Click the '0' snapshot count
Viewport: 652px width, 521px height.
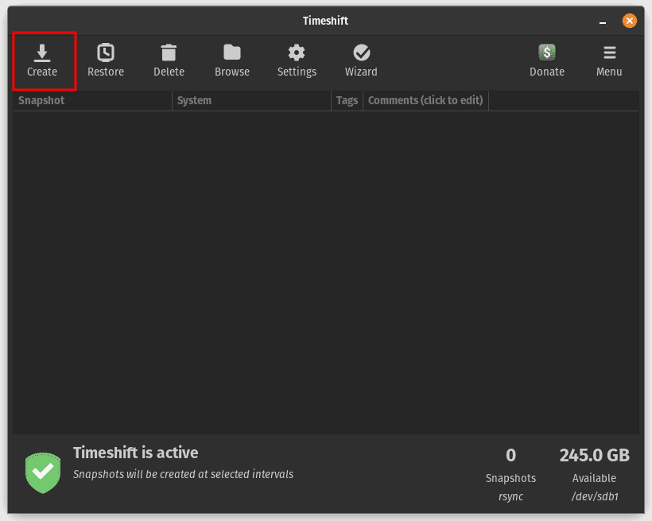511,455
